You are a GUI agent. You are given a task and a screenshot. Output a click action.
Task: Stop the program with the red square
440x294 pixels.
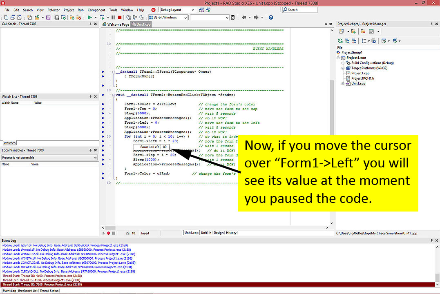coord(120,18)
